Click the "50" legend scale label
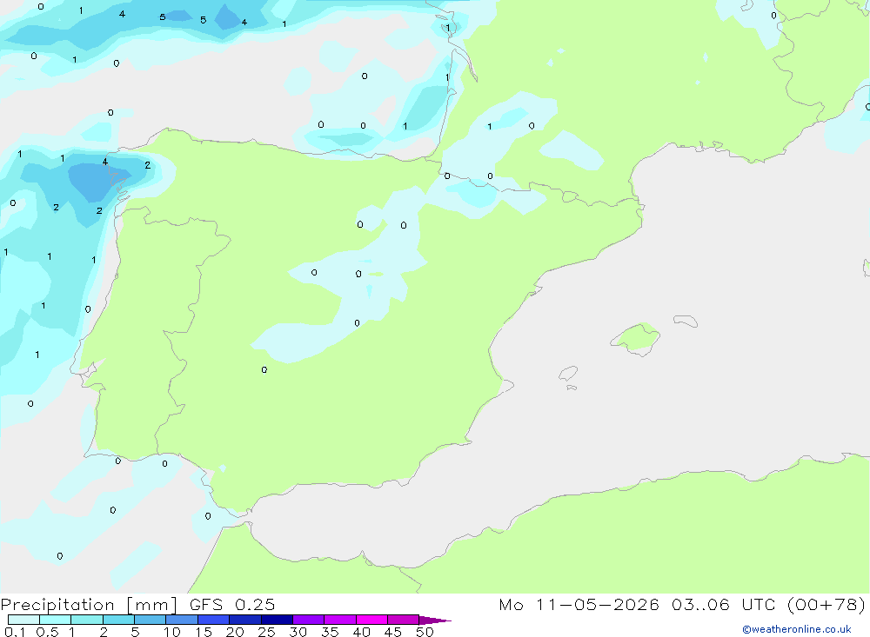 [x=425, y=632]
